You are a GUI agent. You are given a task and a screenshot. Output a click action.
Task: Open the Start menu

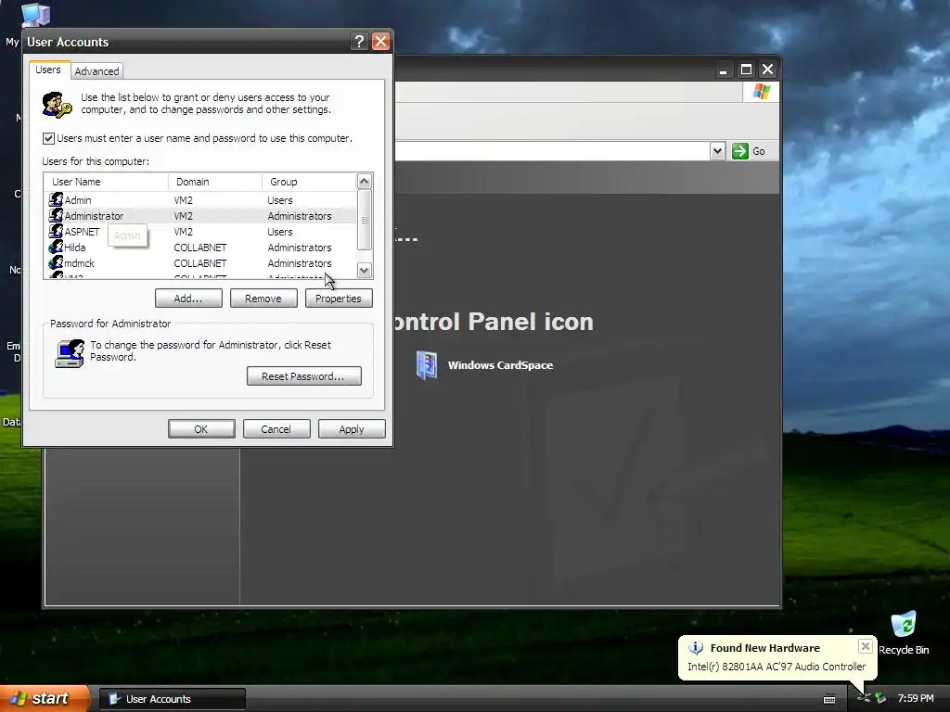pos(45,699)
